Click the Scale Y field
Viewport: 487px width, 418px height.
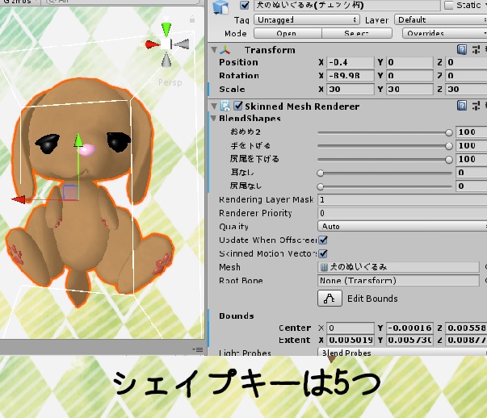point(409,90)
